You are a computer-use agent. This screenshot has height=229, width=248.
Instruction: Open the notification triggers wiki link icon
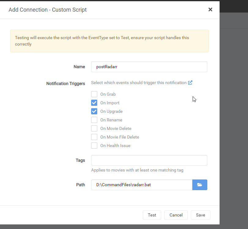coord(190,83)
